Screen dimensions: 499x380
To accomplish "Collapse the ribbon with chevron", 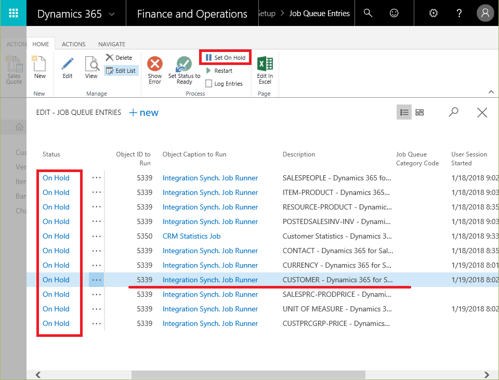I will [x=491, y=92].
